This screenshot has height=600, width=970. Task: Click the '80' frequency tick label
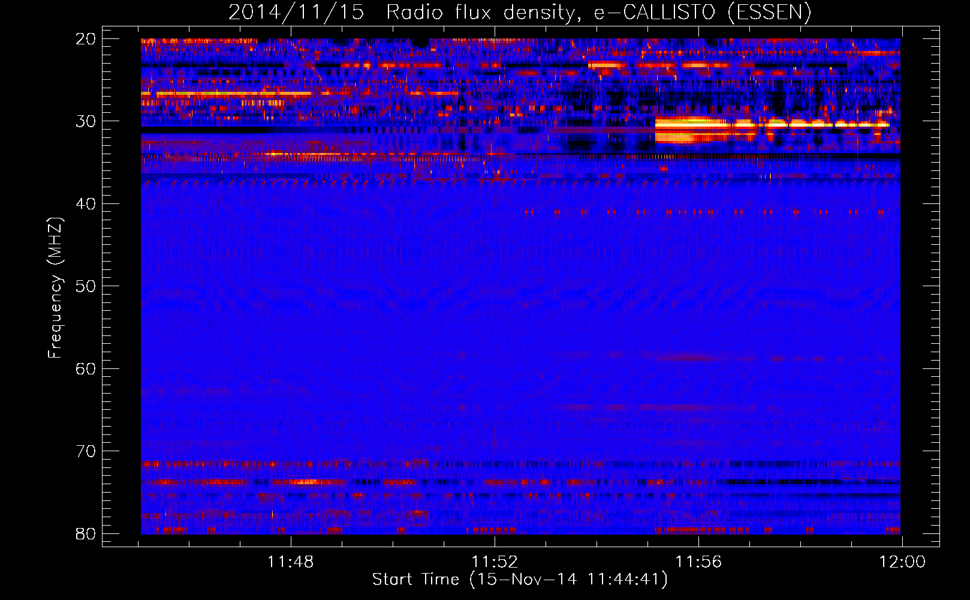pos(86,533)
